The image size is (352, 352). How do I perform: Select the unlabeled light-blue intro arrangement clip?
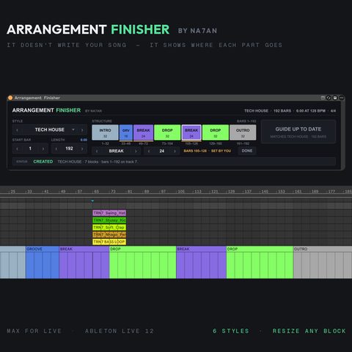[12, 263]
